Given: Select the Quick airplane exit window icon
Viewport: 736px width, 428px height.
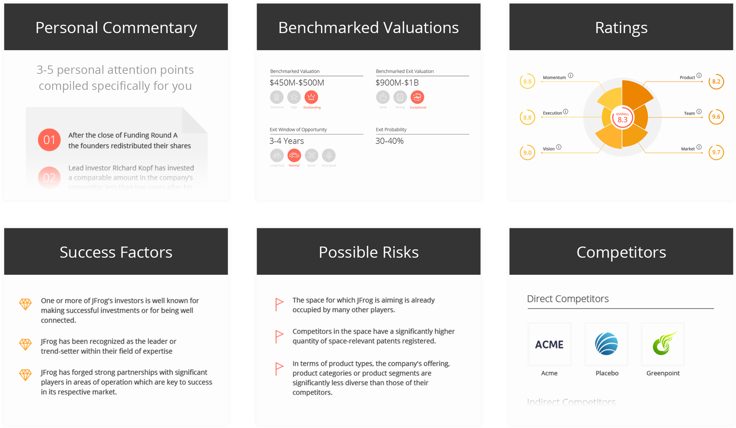Looking at the screenshot, I should (x=311, y=156).
